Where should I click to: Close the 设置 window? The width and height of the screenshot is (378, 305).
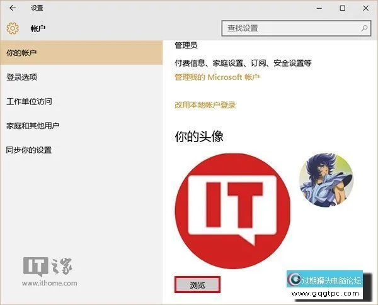coord(367,8)
